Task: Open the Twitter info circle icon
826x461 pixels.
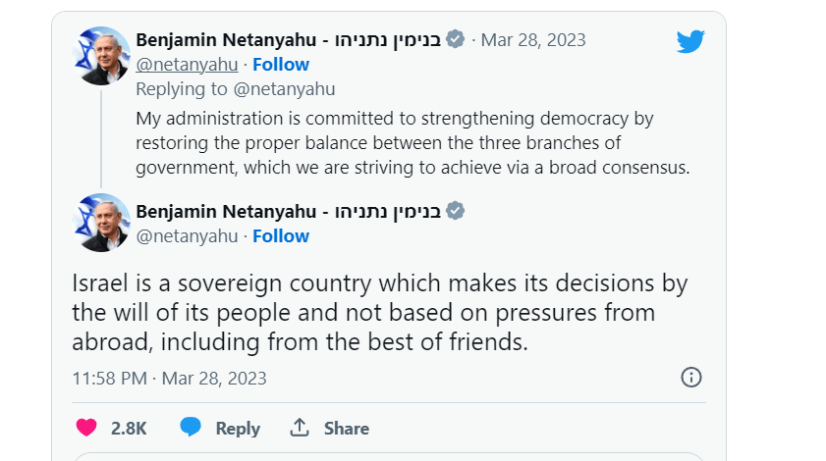Action: [691, 378]
